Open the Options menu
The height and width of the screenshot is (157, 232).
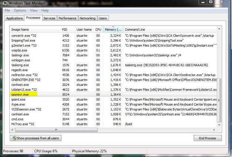[20, 10]
